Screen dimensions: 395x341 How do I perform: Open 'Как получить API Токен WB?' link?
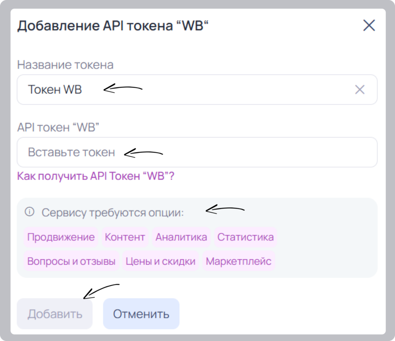[96, 176]
